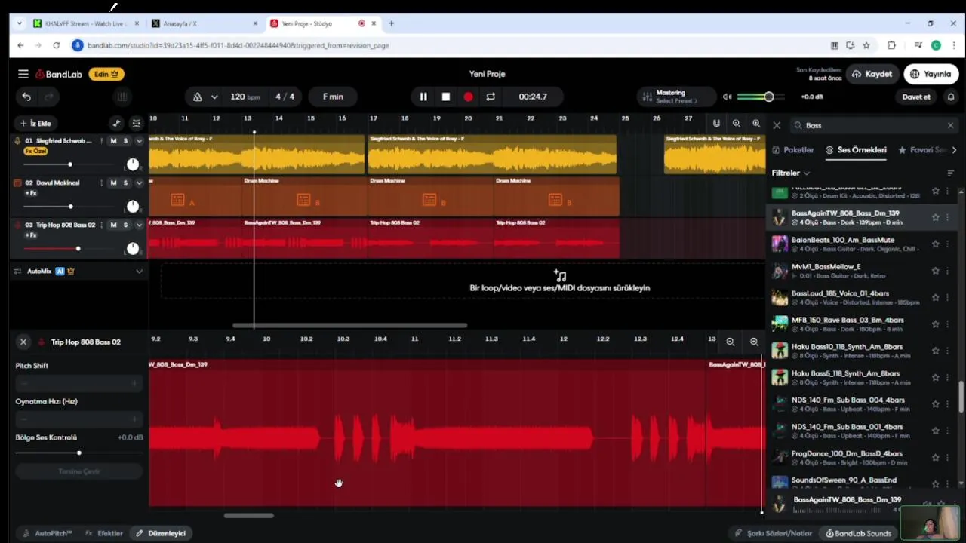Open the AutoPitch tab

coord(48,533)
